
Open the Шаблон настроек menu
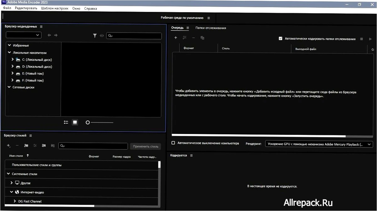pyautogui.click(x=55, y=8)
